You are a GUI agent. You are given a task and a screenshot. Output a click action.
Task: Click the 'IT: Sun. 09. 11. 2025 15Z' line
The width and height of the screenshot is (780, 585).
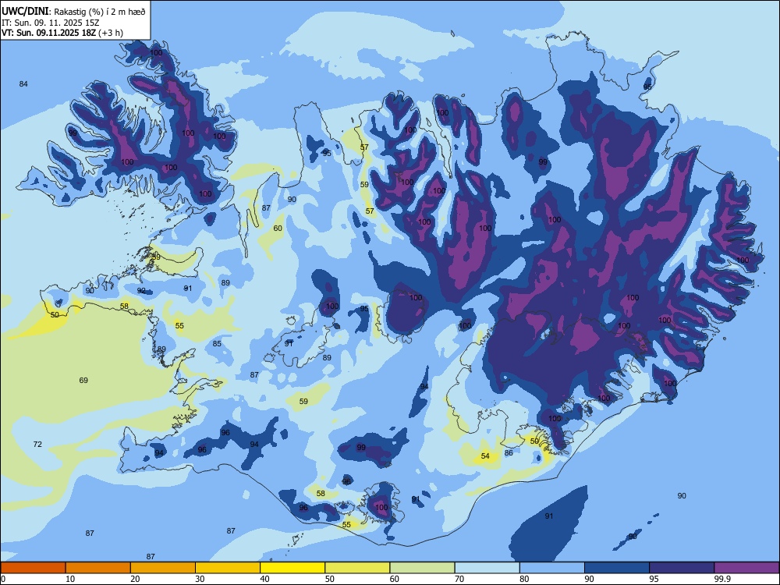50,23
